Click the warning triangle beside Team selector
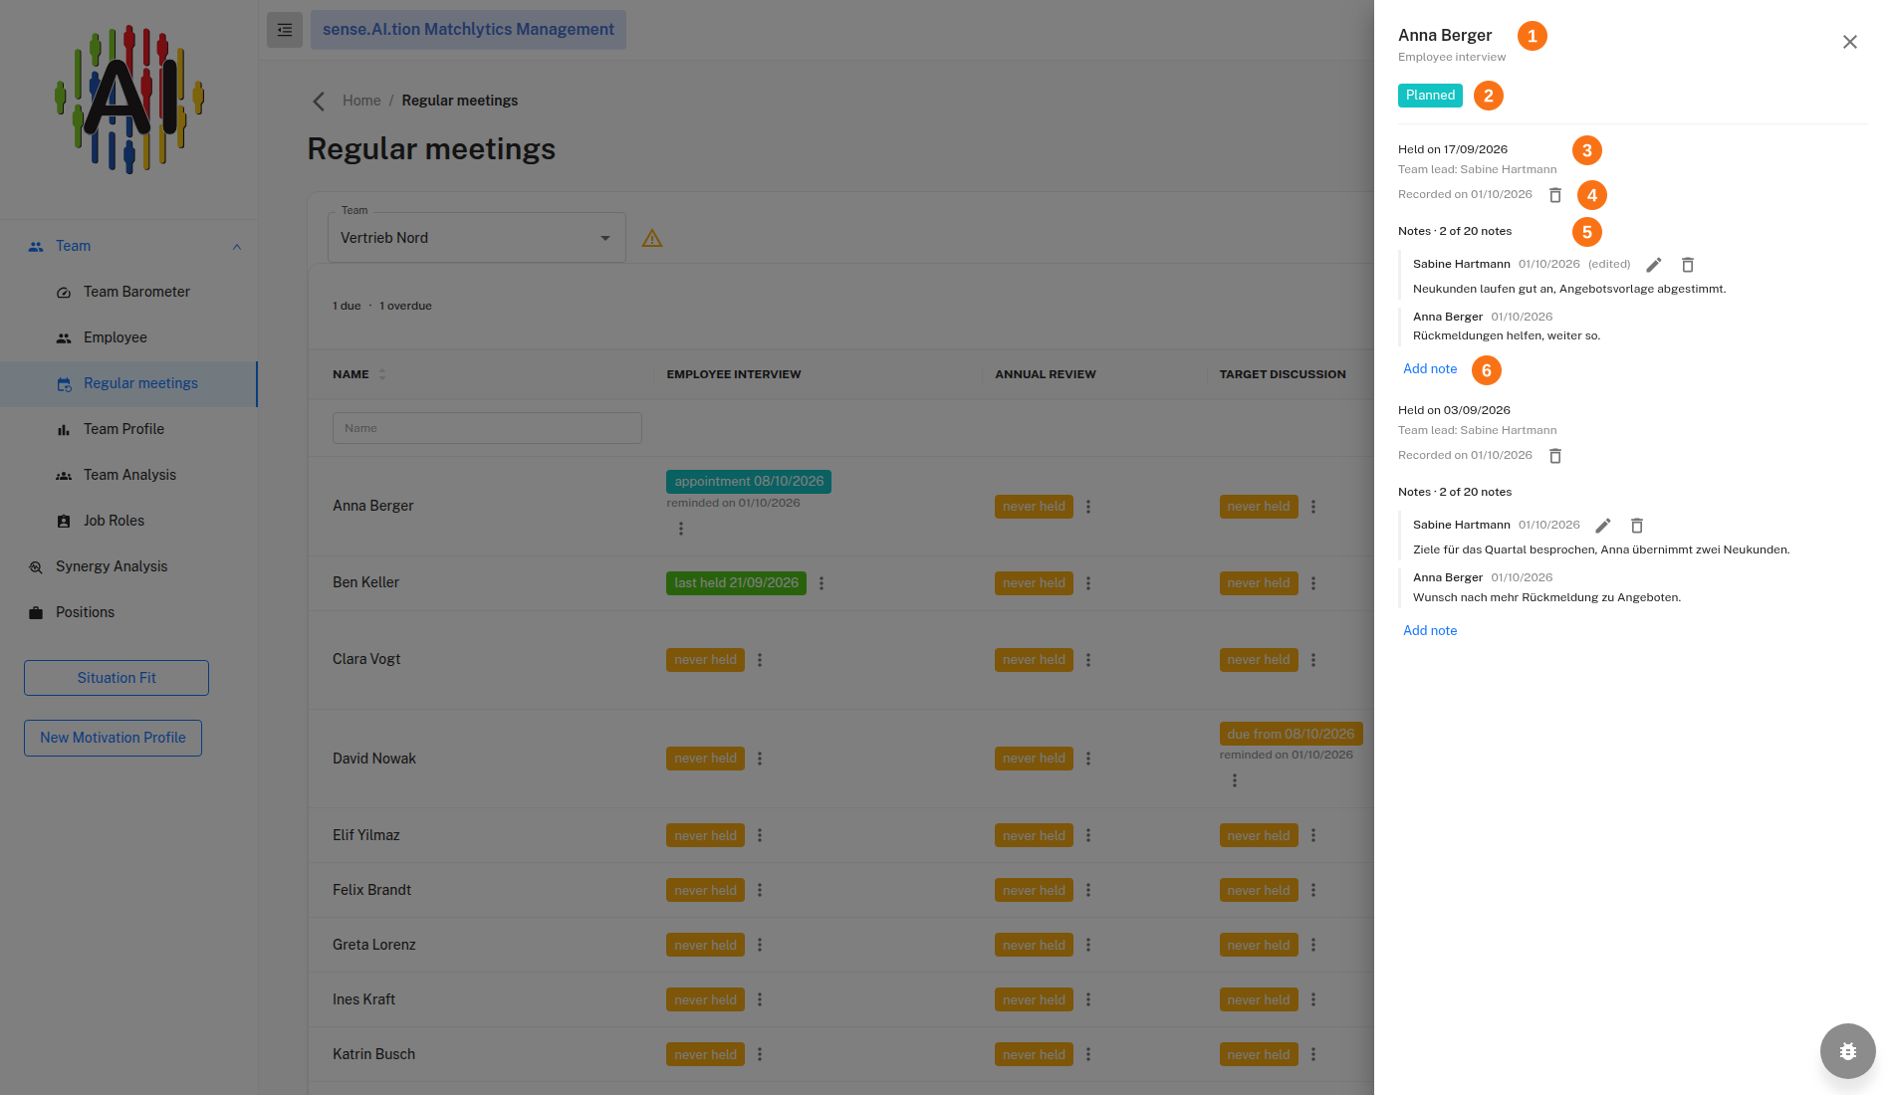This screenshot has width=1892, height=1095. pos(652,239)
